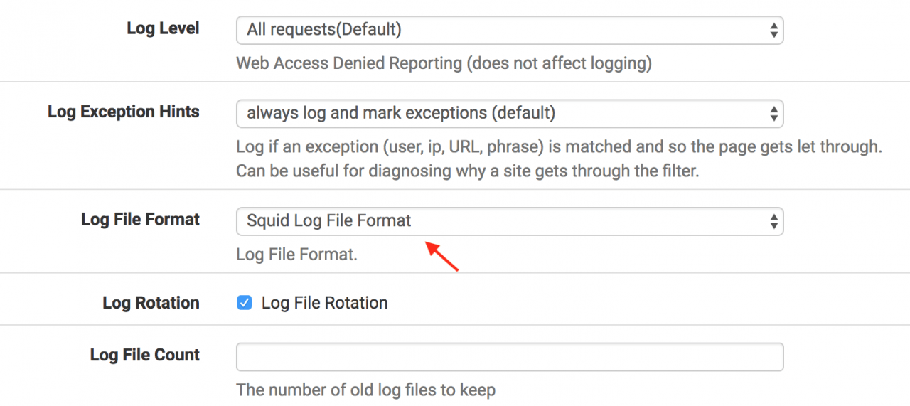Click the 'Can be useful for diagnosing' text
910x406 pixels.
[x=467, y=171]
